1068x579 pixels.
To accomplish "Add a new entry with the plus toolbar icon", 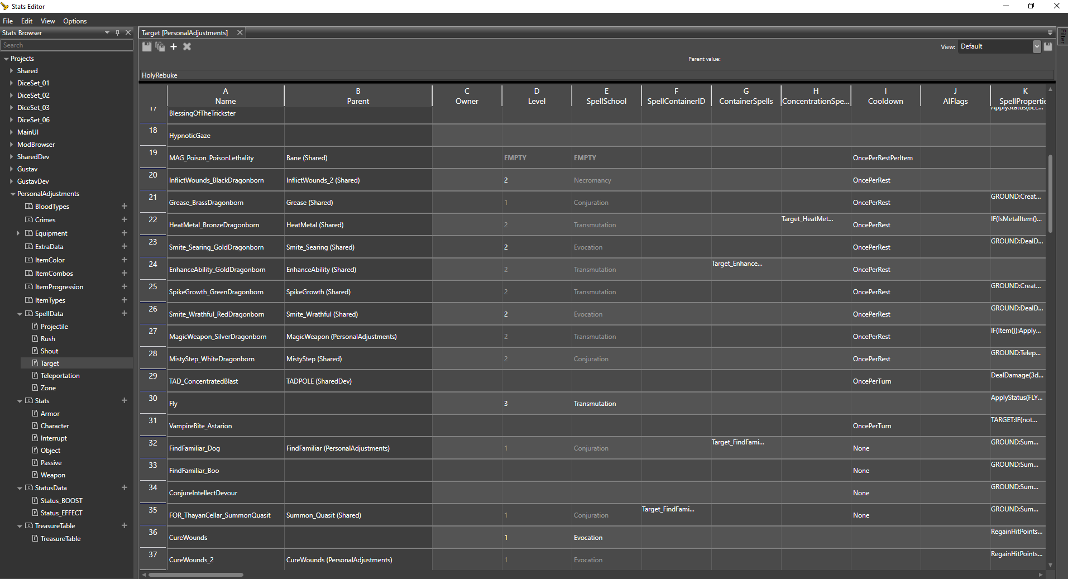I will tap(174, 47).
